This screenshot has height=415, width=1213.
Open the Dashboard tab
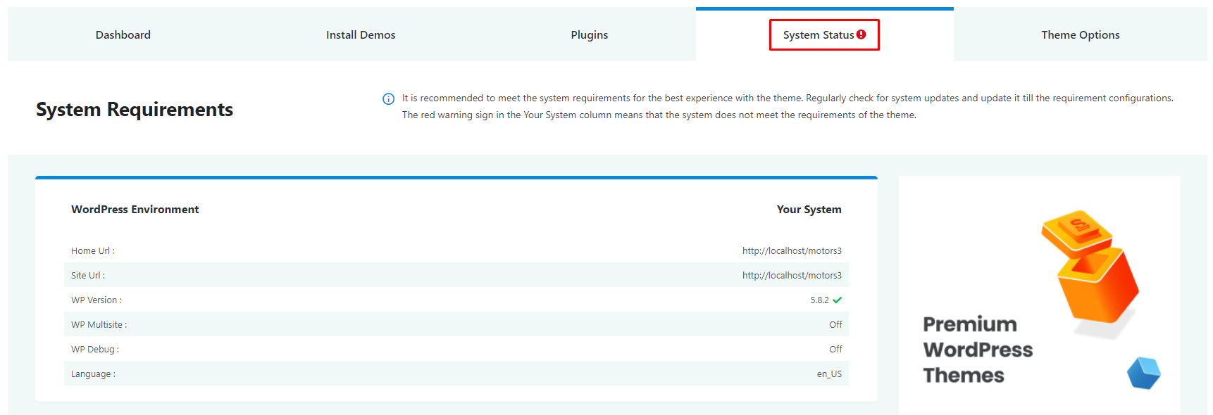pos(123,34)
